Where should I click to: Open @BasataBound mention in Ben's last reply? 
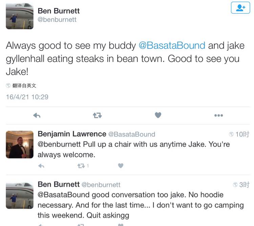[59, 195]
